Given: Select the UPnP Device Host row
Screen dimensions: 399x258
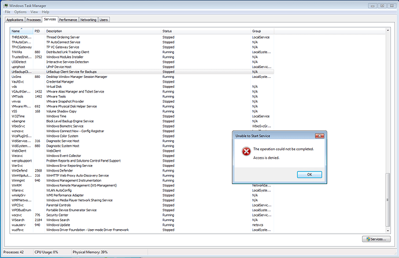Looking at the screenshot, I should pos(142,67).
